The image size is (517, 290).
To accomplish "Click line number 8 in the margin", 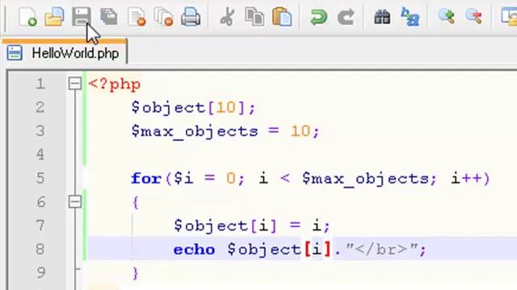I will pyautogui.click(x=40, y=249).
